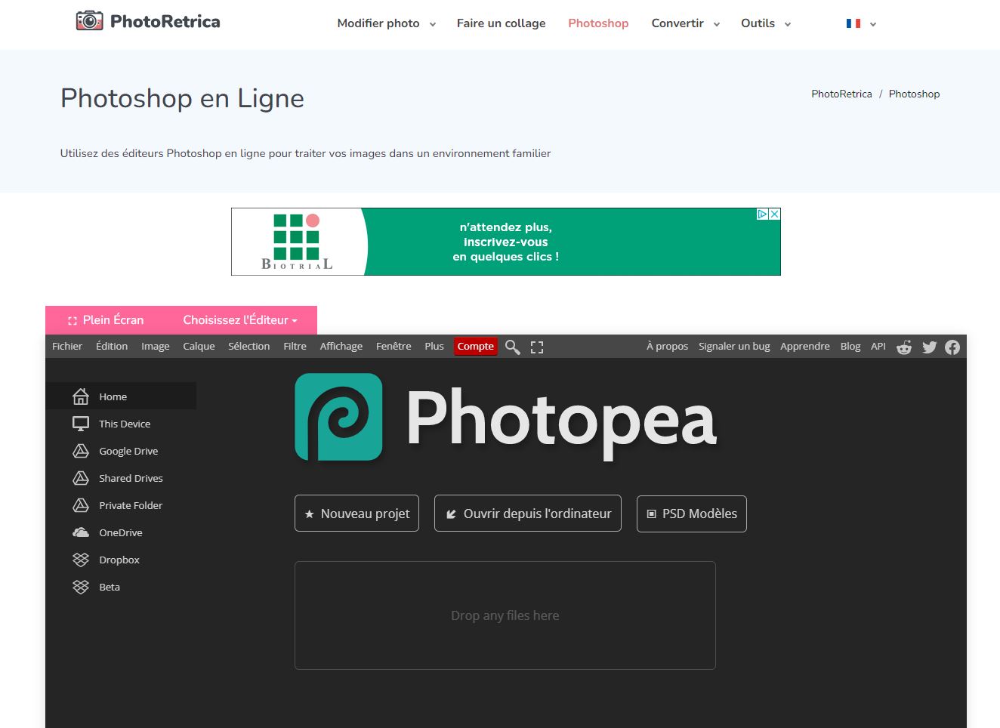Image resolution: width=1000 pixels, height=728 pixels.
Task: Select Google Drive in the Photopea sidebar
Action: click(128, 451)
